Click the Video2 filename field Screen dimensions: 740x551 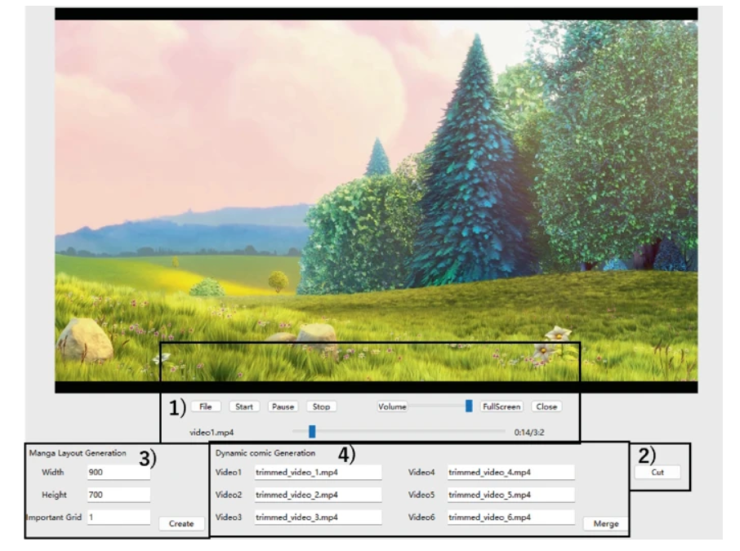tap(317, 495)
